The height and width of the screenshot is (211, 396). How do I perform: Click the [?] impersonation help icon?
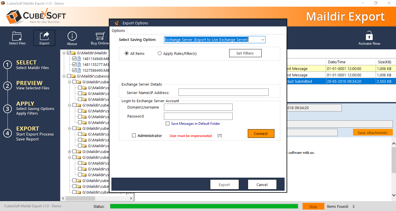point(220,136)
